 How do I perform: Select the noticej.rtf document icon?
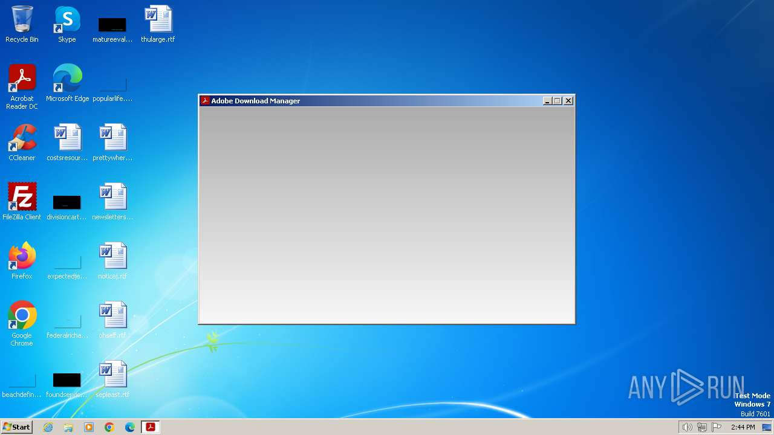[x=112, y=261]
